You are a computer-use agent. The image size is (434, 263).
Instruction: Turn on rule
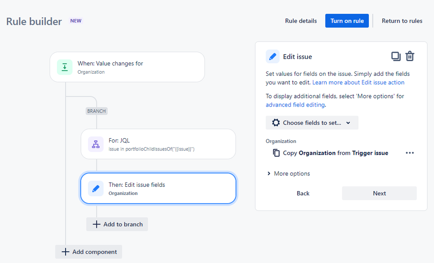coord(347,21)
